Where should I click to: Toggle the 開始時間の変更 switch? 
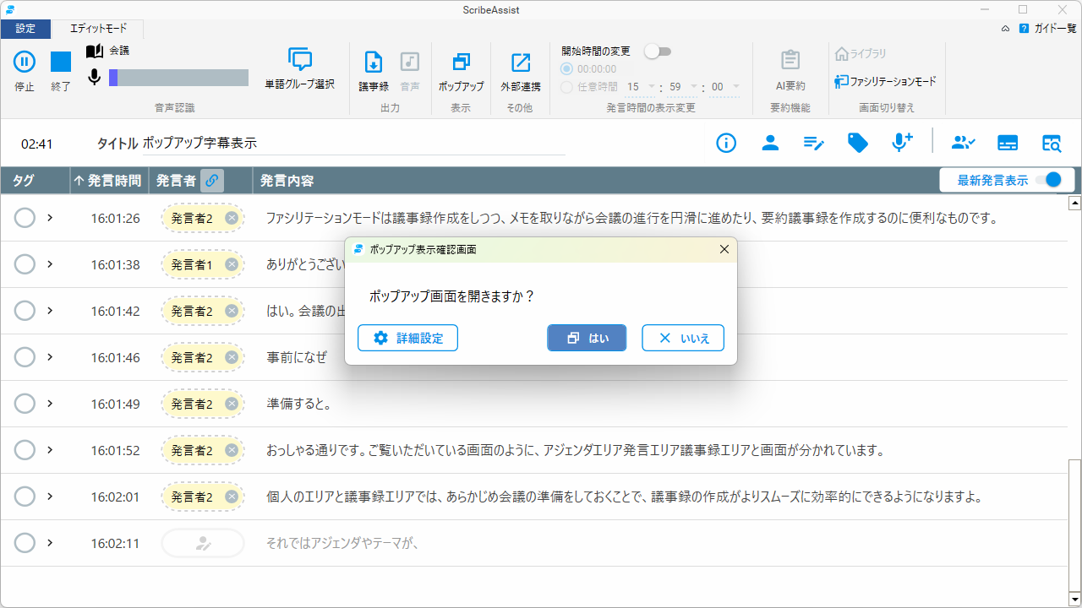(x=658, y=52)
